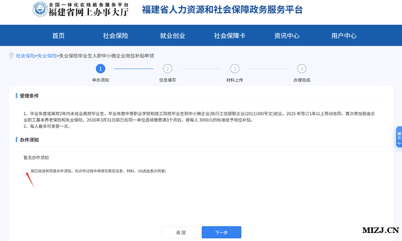Expand the 展开 side panel tab

[x=398, y=137]
